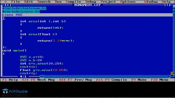Viewport: 175px width, 98px height.
Task: Click the 'float y=x.area(10.80);' line
Action: 44,70
